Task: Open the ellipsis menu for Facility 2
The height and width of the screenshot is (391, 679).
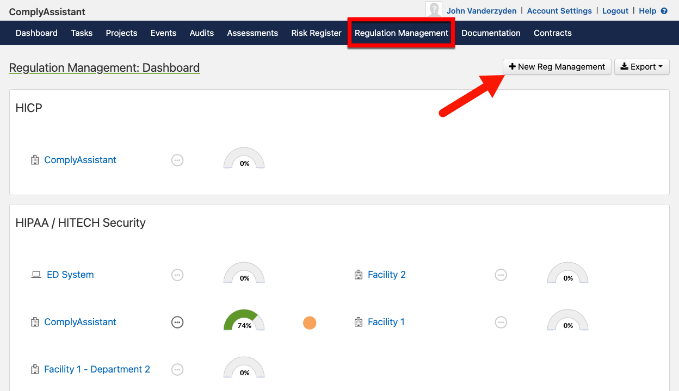Action: click(501, 275)
